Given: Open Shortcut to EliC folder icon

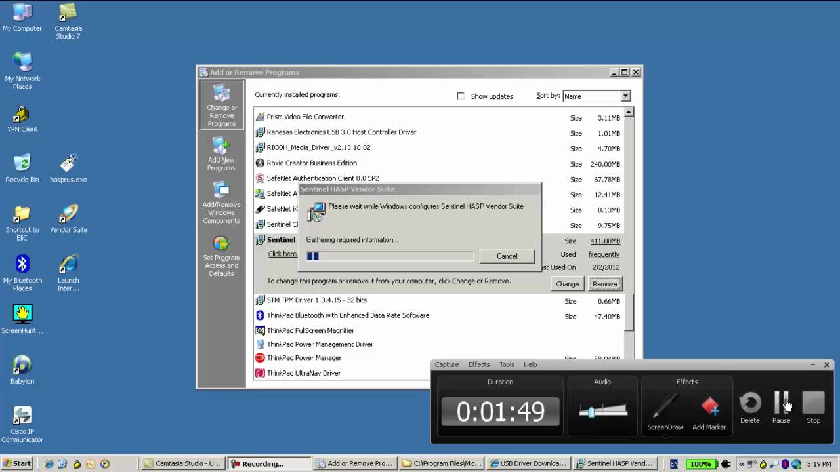Looking at the screenshot, I should pos(22,223).
